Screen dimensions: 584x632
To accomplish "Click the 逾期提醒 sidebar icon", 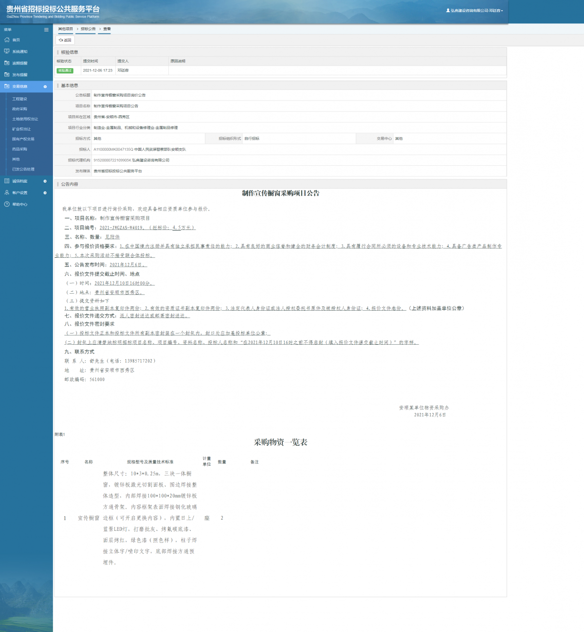I will click(7, 63).
